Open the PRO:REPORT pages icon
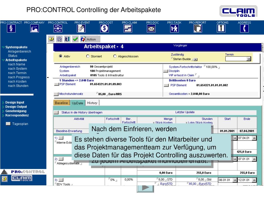This screenshot has height=198, width=264. tap(198, 28)
